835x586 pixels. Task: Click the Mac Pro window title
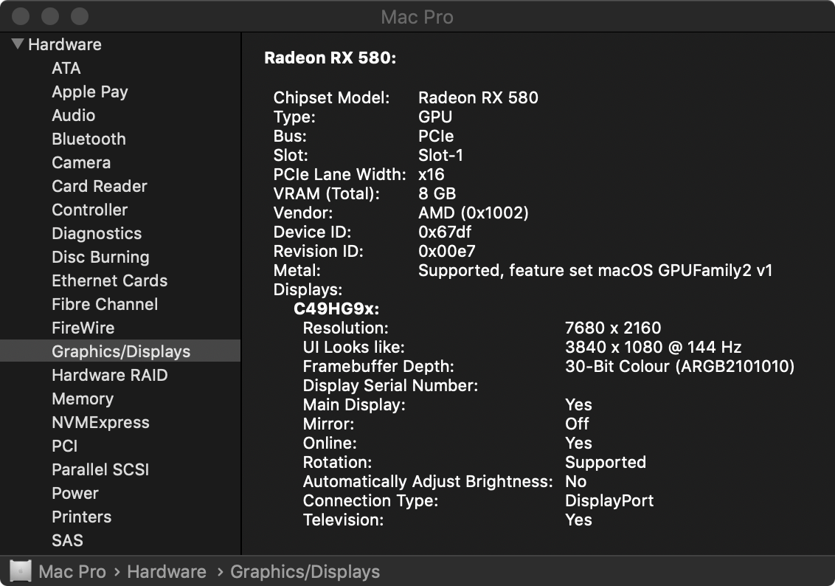(417, 17)
